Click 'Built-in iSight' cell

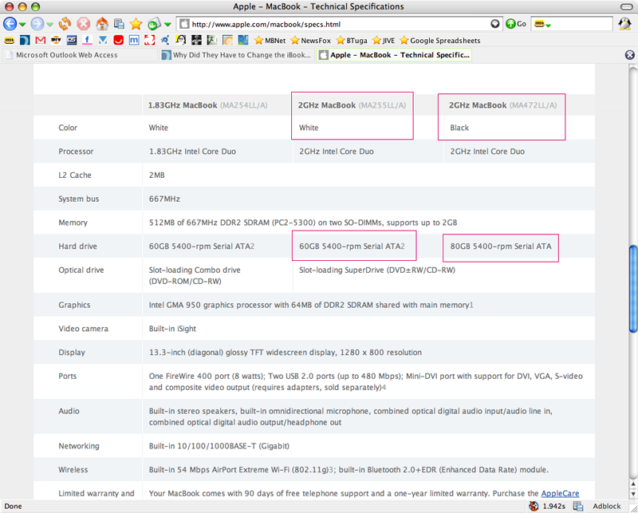coord(172,329)
